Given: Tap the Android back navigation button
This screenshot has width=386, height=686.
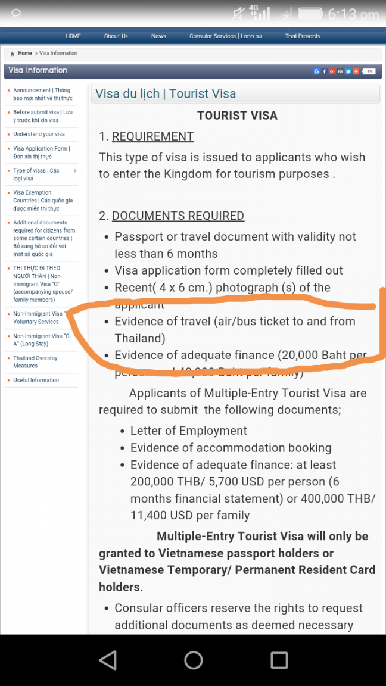Looking at the screenshot, I should [108, 660].
